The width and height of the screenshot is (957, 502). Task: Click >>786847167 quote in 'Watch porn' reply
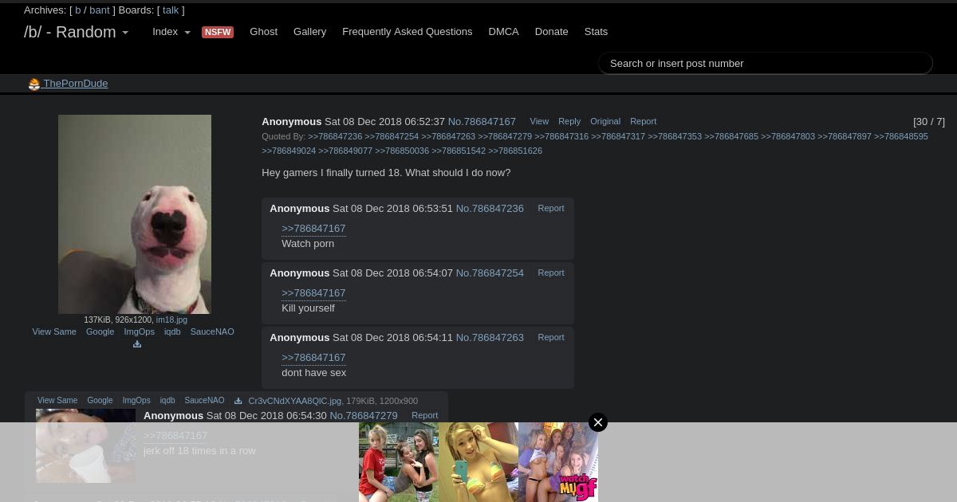pyautogui.click(x=313, y=229)
